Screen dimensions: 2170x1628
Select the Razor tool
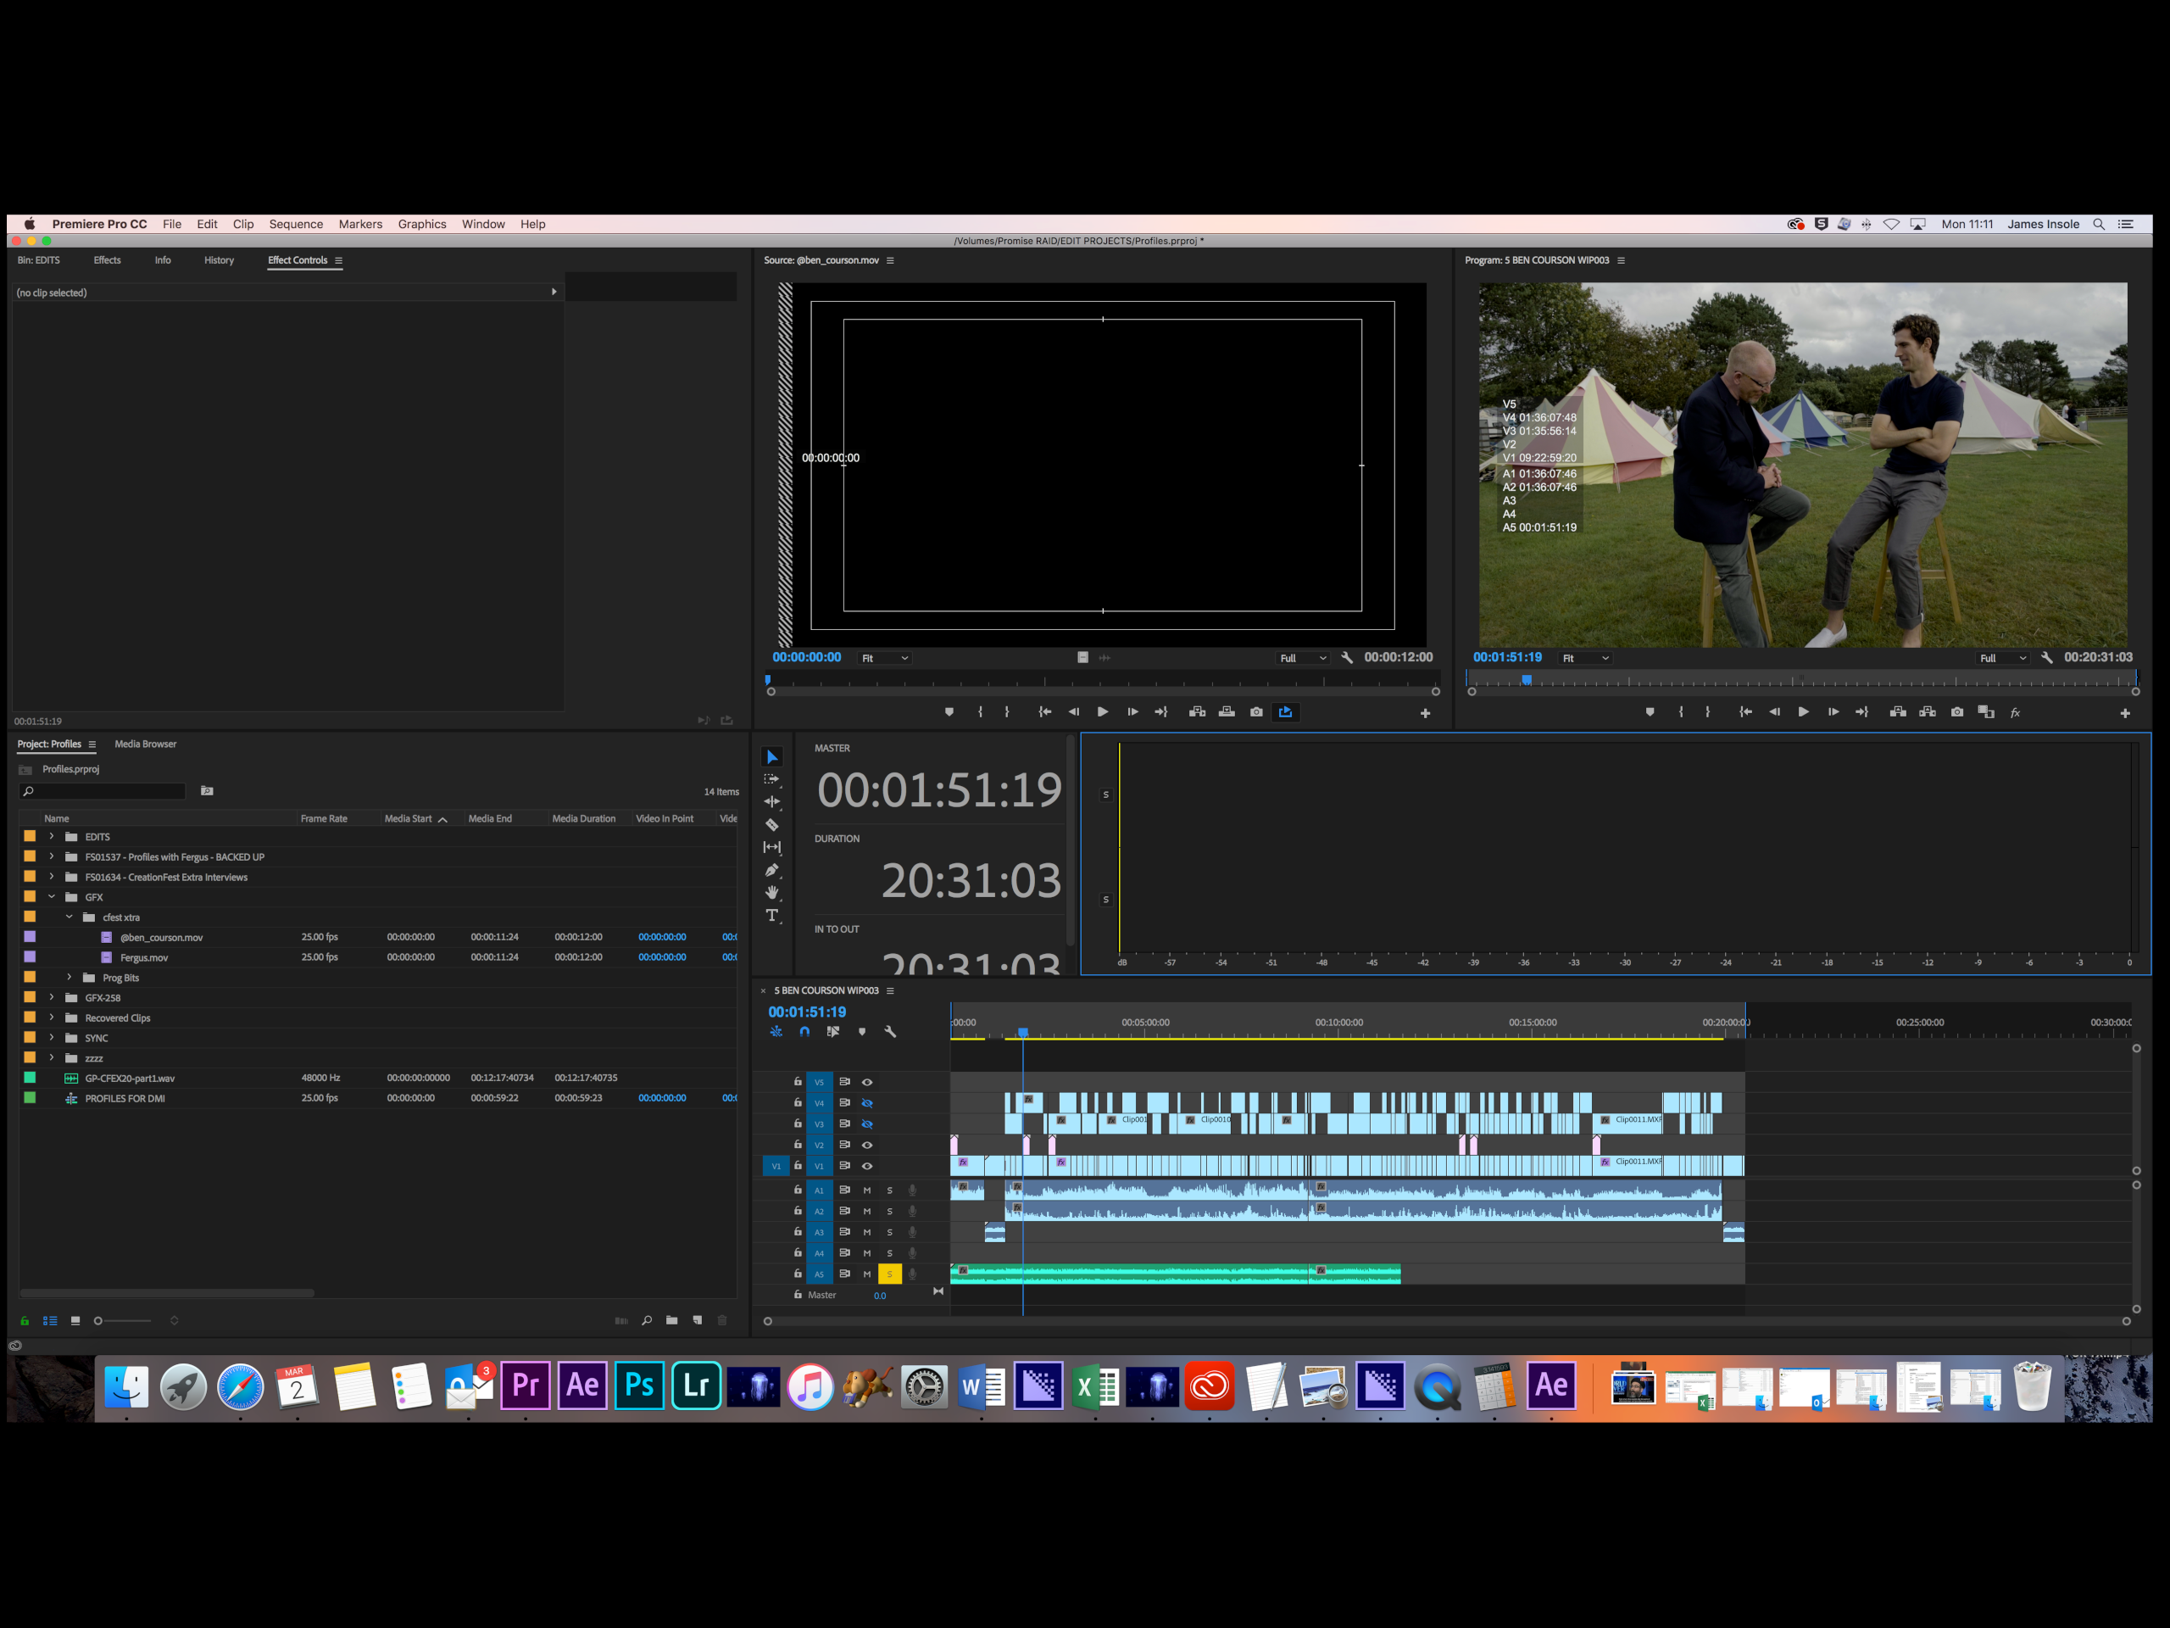click(772, 824)
